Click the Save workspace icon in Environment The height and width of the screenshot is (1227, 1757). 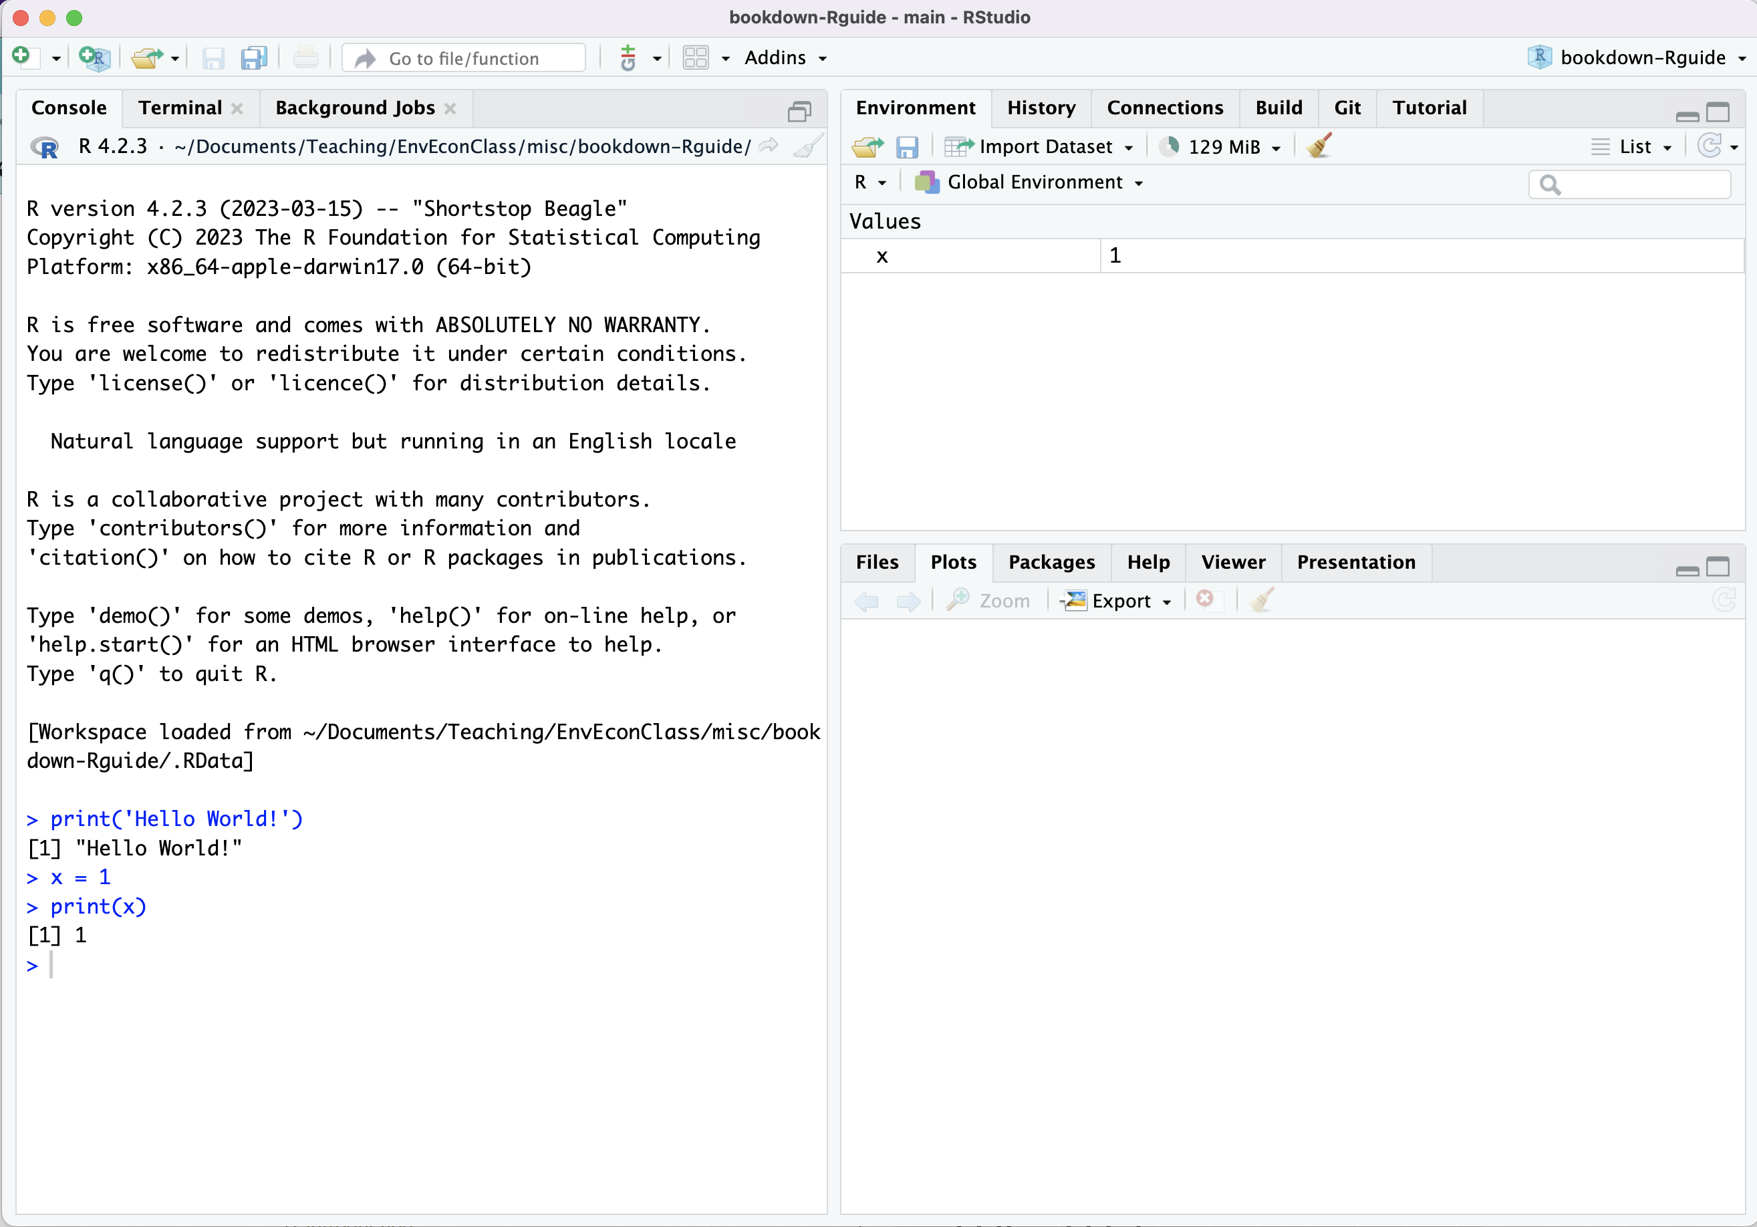[x=907, y=146]
